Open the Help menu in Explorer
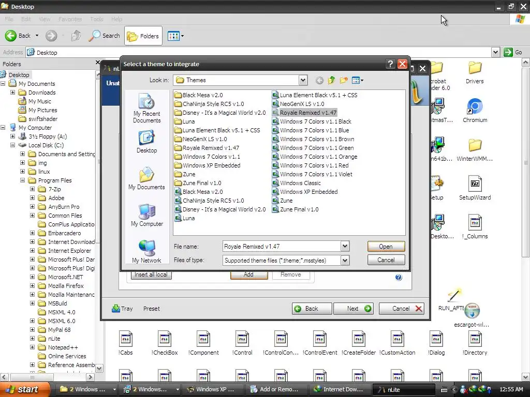 tap(116, 19)
